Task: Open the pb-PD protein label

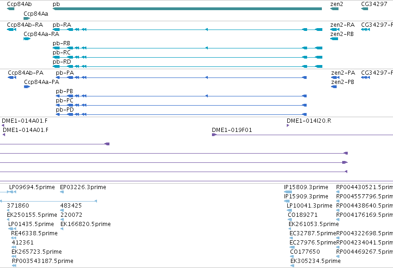Action: (65, 110)
